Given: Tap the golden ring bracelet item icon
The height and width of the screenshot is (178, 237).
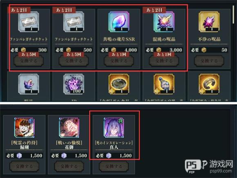Looking at the screenshot, I should [209, 84].
